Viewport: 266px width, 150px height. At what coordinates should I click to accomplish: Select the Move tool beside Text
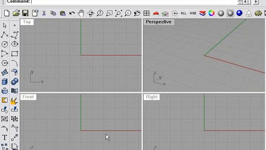point(15,137)
